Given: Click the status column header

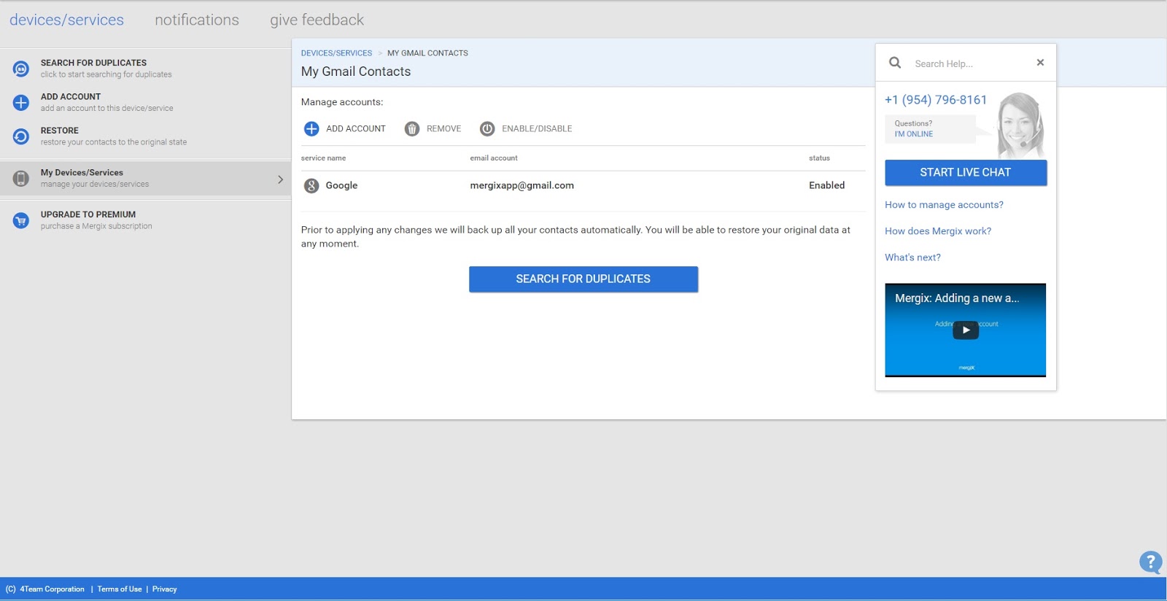Looking at the screenshot, I should coord(819,158).
